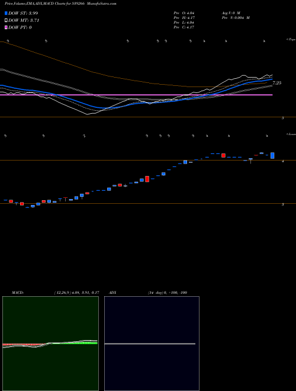Click the chart title with MunafaSutra.com
This screenshot has height=391, width=296.
click(x=60, y=4)
